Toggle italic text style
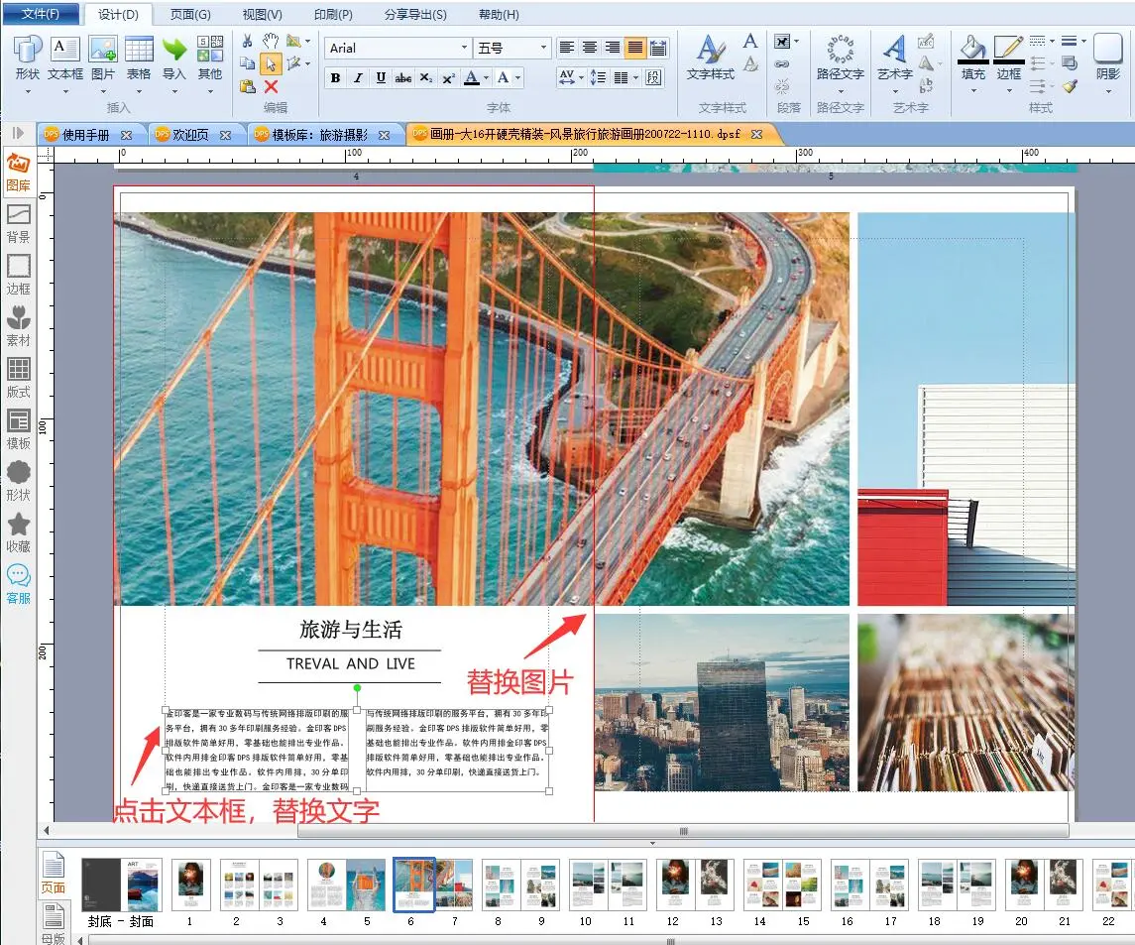Viewport: 1135px width, 945px height. pos(358,78)
